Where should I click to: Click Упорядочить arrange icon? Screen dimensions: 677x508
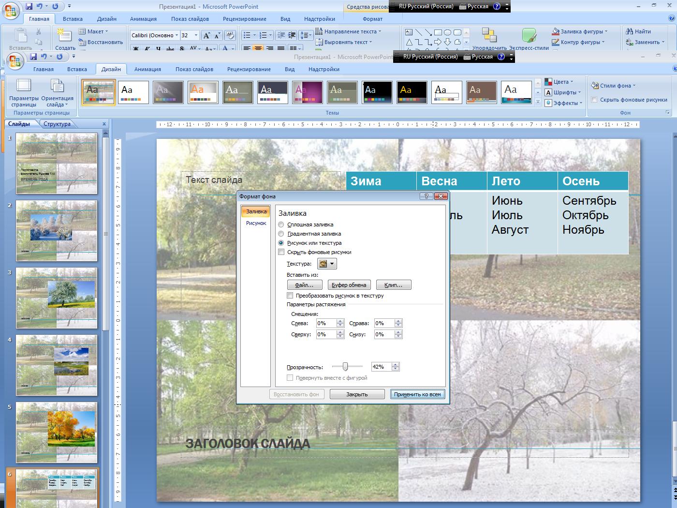click(x=489, y=39)
